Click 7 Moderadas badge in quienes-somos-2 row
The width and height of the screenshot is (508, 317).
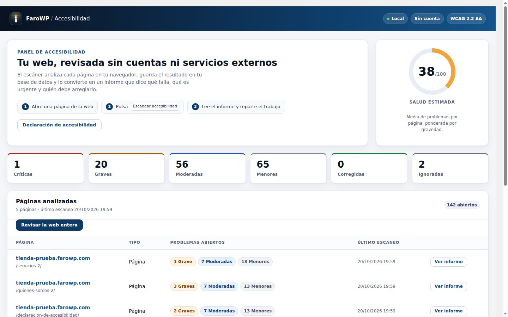click(219, 286)
